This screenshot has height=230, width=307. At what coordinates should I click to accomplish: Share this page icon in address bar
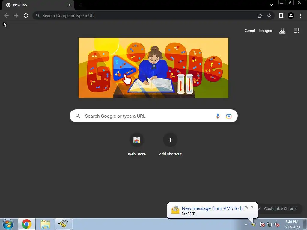[260, 16]
